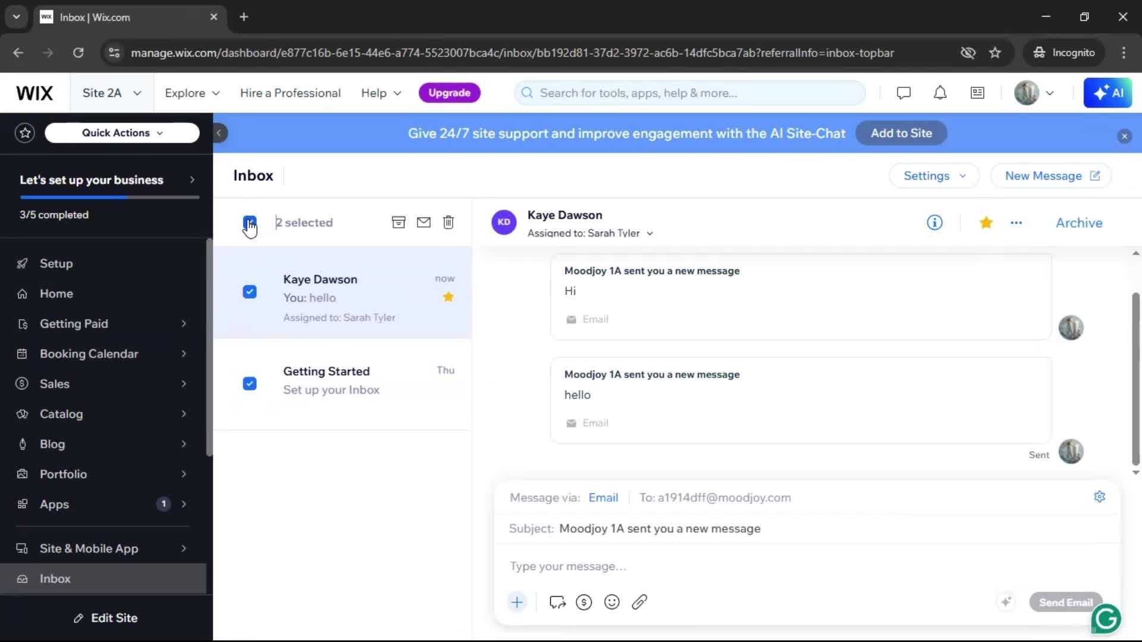Archive the selected conversations icon
Image resolution: width=1142 pixels, height=642 pixels.
(x=399, y=222)
